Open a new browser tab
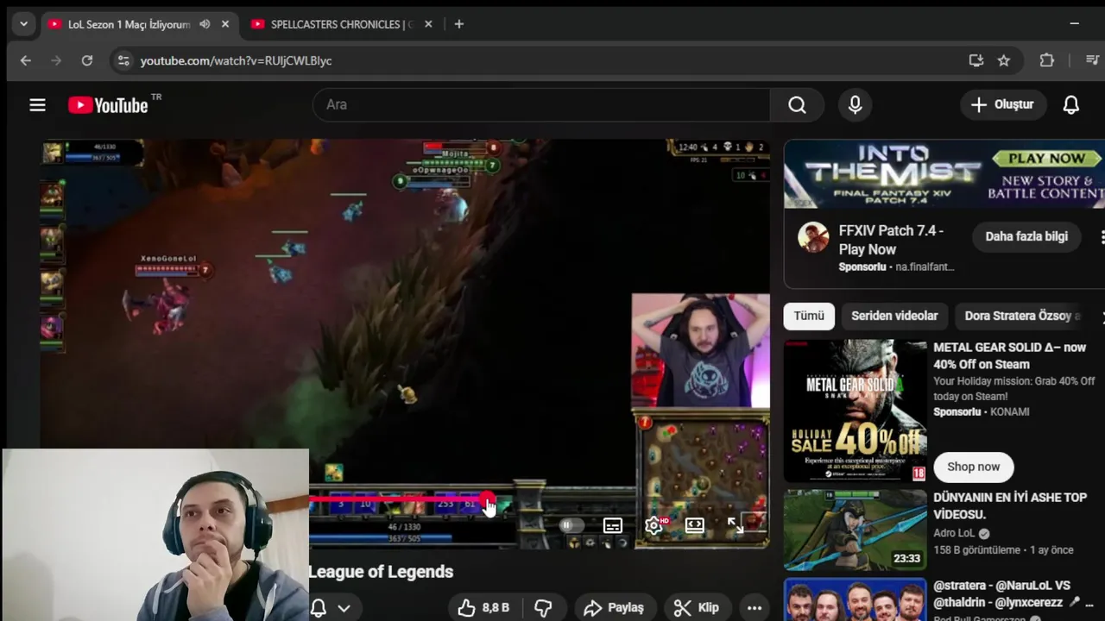 click(x=459, y=24)
